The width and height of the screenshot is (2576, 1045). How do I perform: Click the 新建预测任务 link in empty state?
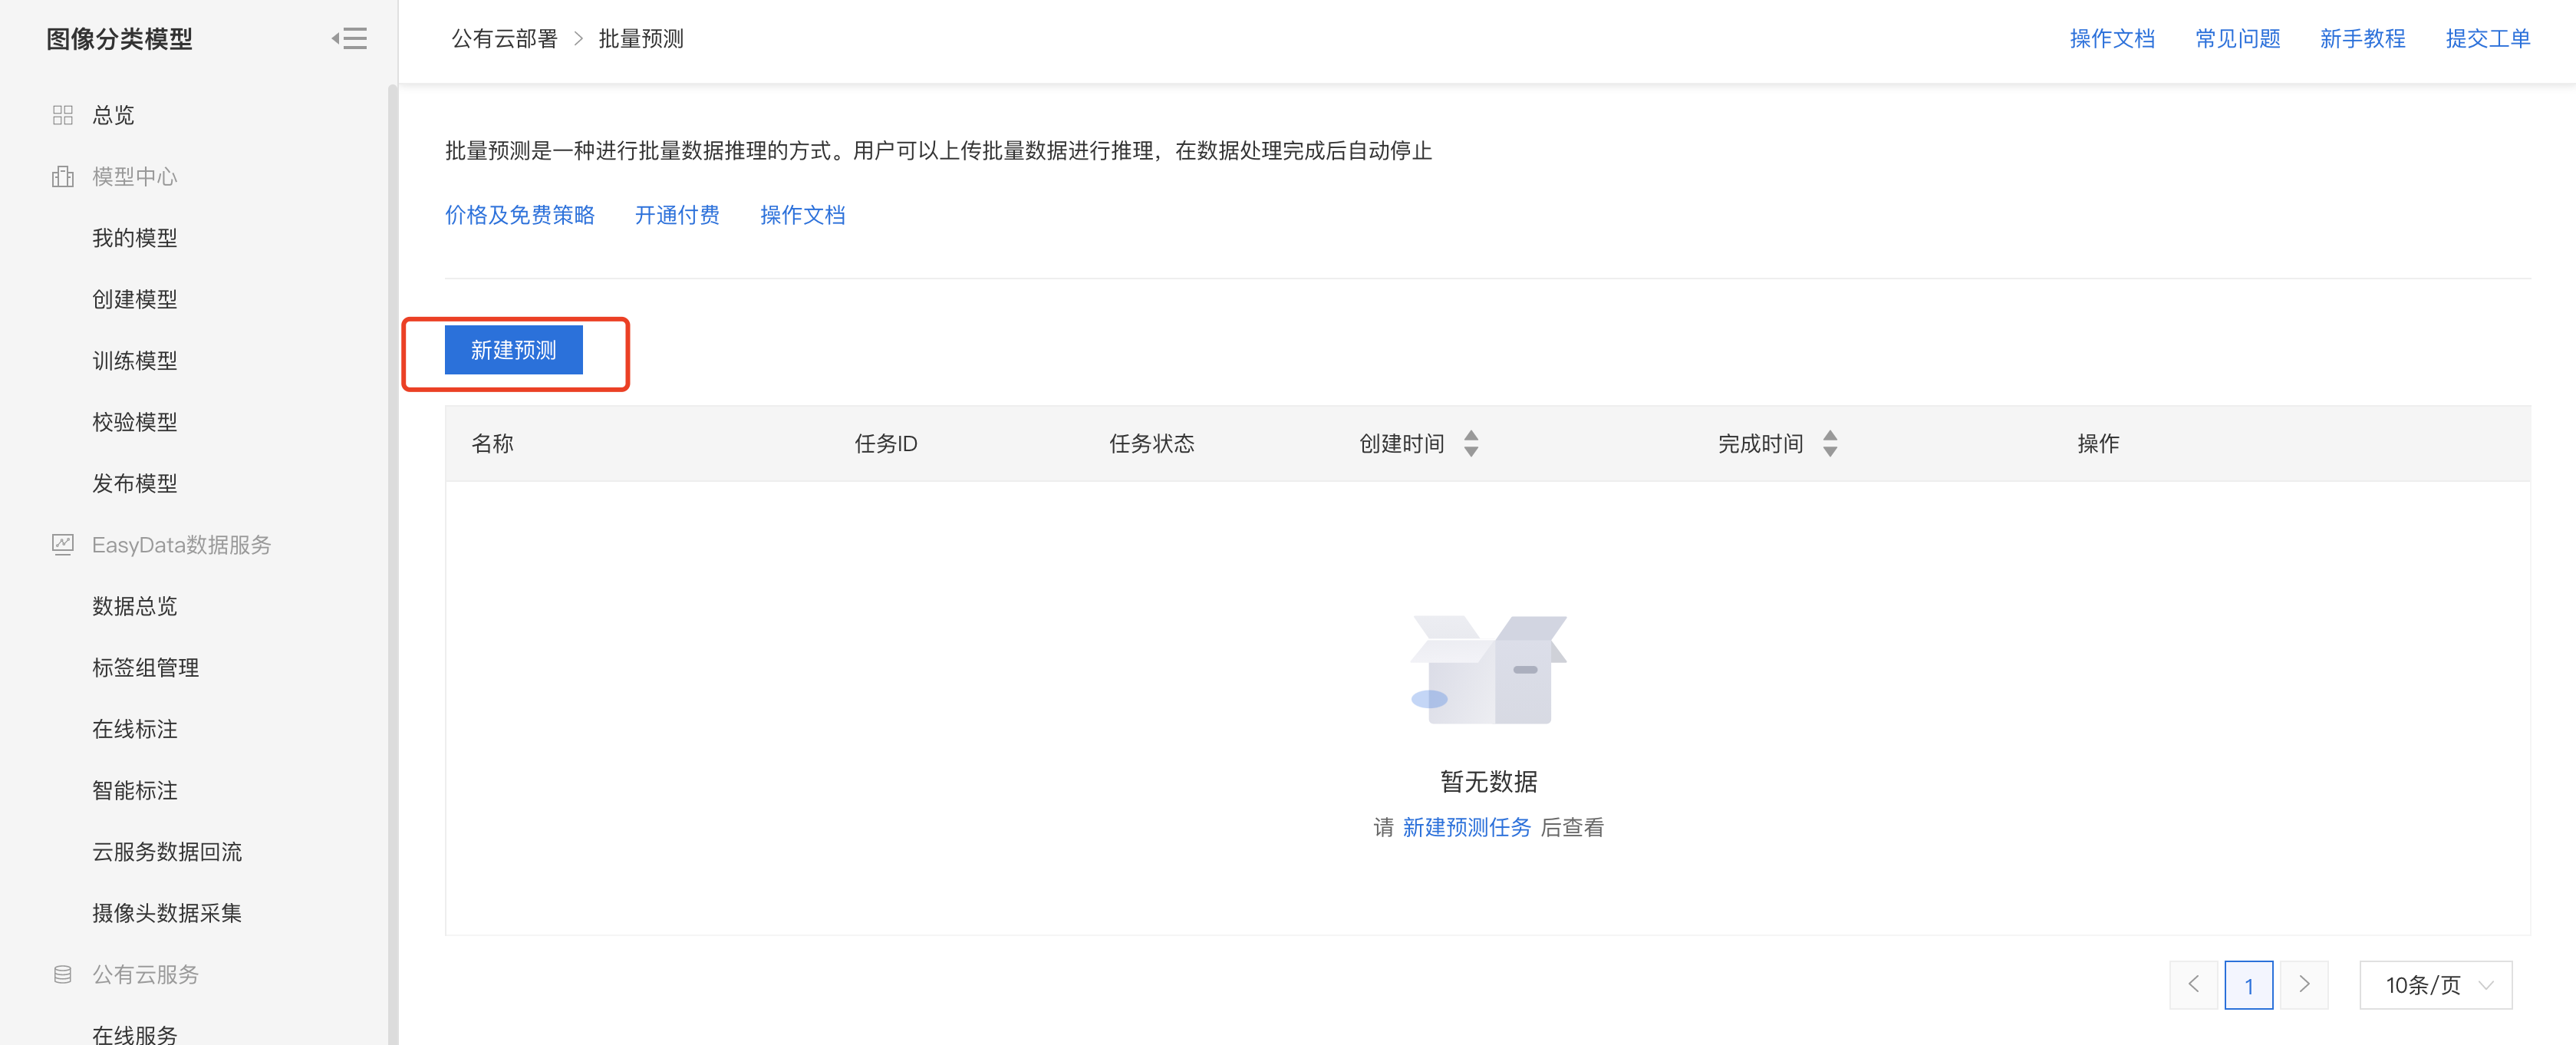click(x=1466, y=827)
